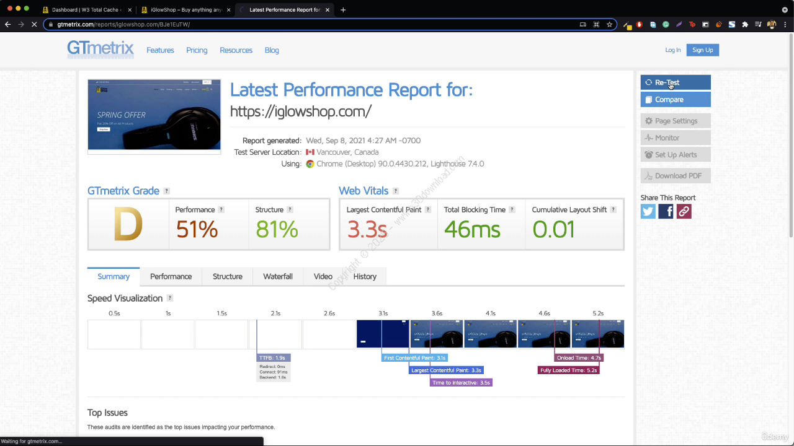This screenshot has width=794, height=446.
Task: Click the 81% Structure score
Action: click(x=277, y=230)
